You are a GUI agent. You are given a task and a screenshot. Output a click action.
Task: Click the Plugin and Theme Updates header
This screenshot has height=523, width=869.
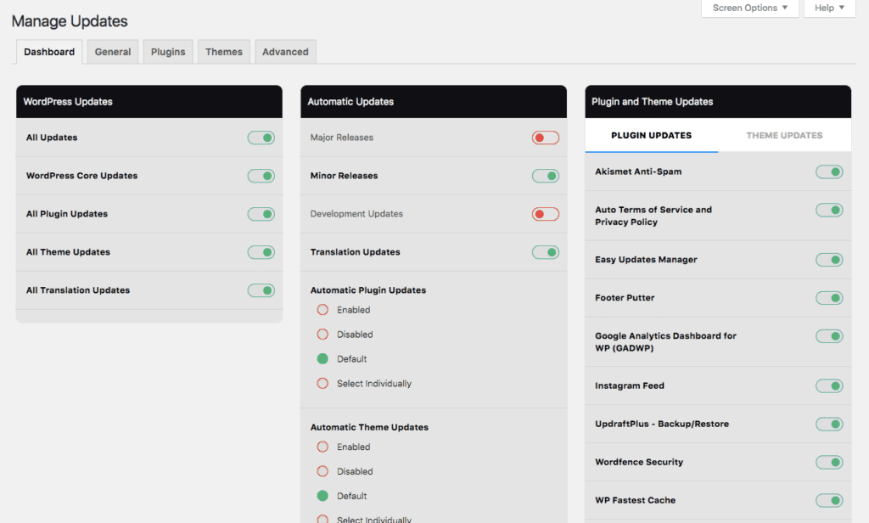pos(718,102)
